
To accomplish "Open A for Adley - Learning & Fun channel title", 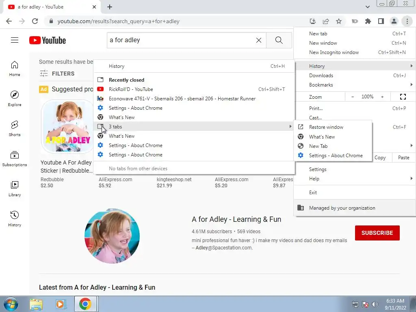I will tap(236, 219).
